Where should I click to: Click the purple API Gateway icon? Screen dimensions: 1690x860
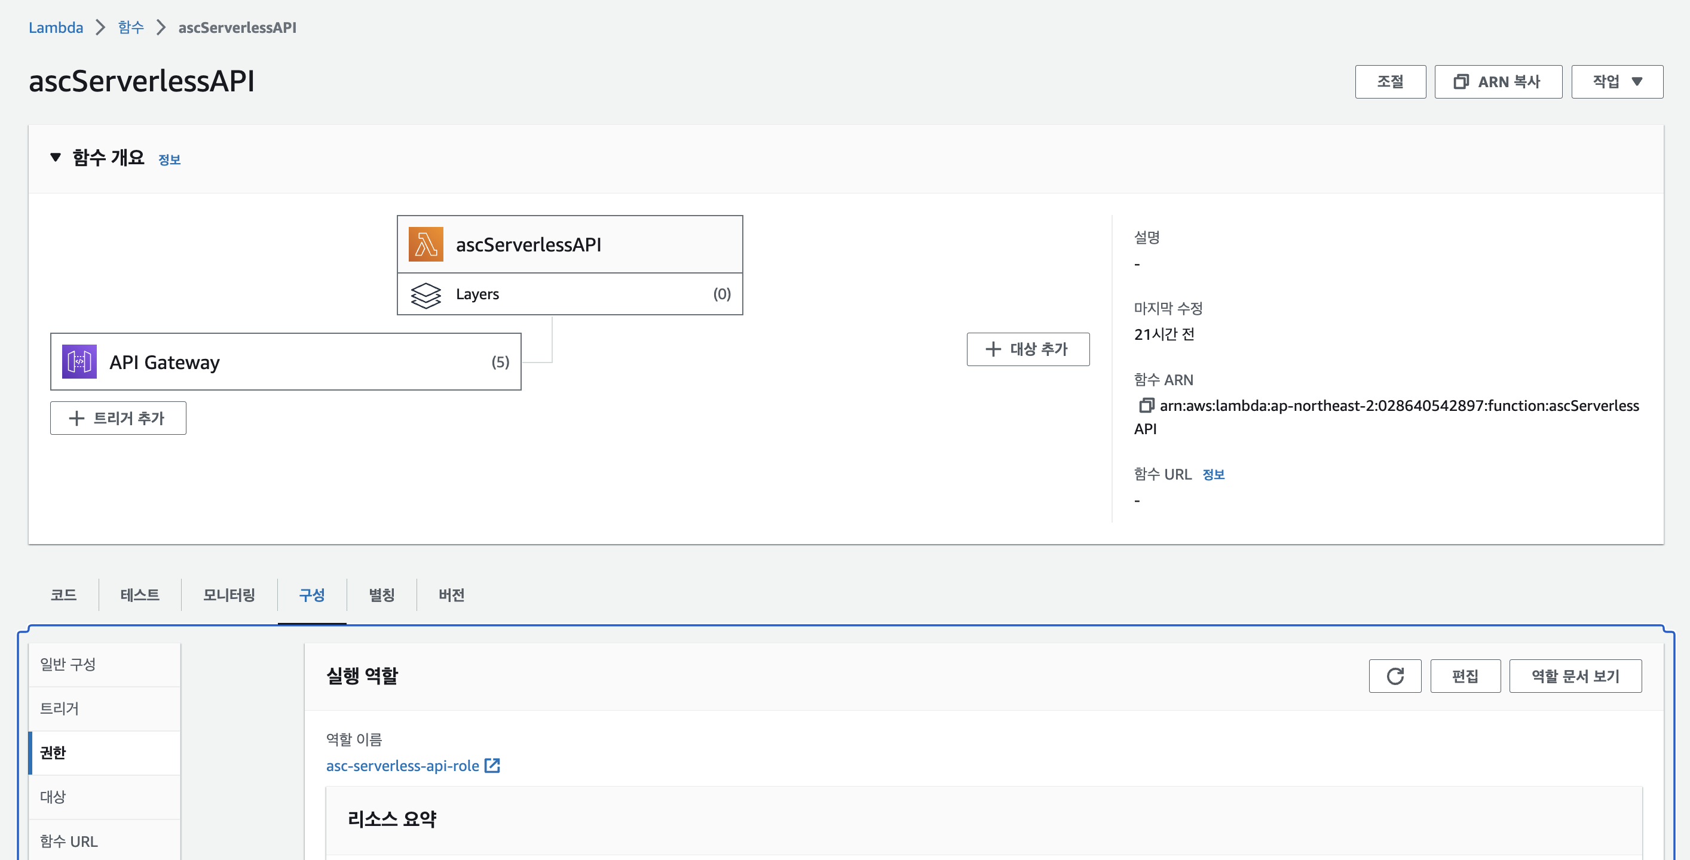pos(79,362)
